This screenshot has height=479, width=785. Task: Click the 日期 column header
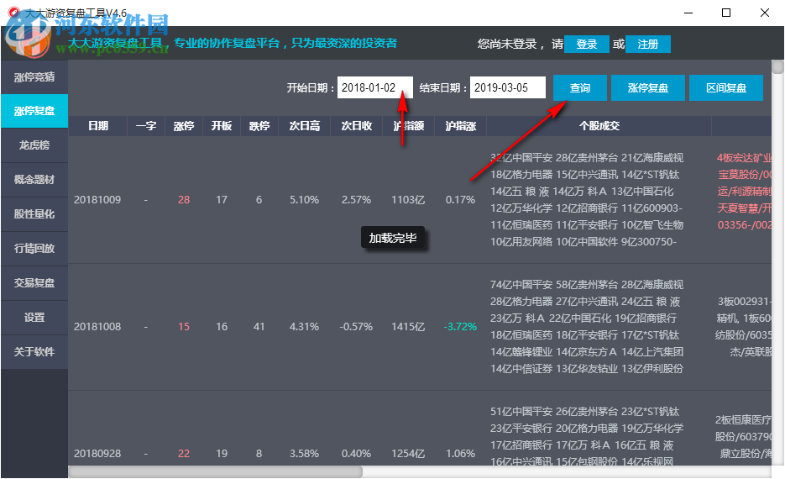98,126
